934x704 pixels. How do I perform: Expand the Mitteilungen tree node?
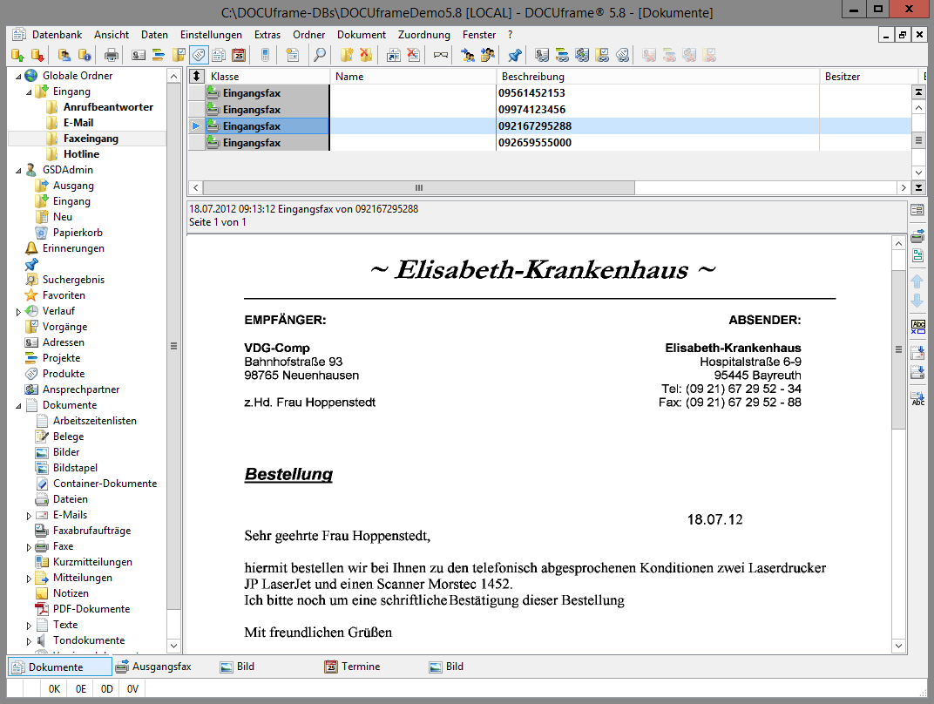pyautogui.click(x=30, y=578)
